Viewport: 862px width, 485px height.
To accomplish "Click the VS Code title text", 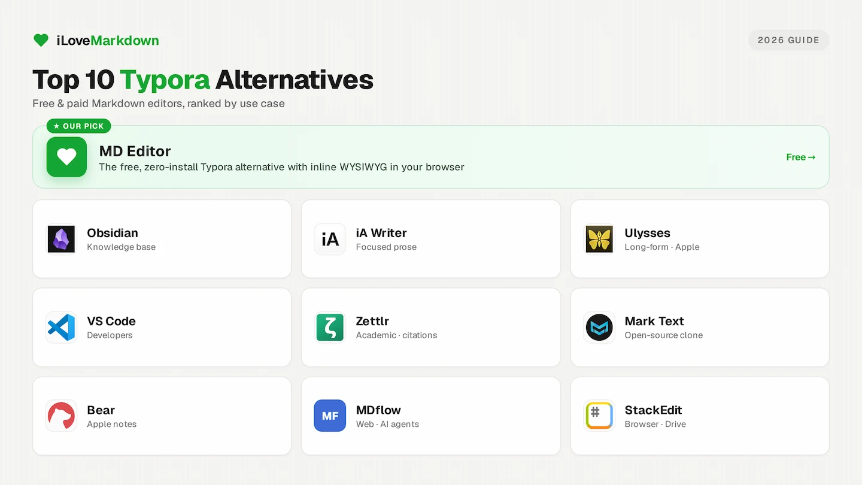I will [111, 321].
